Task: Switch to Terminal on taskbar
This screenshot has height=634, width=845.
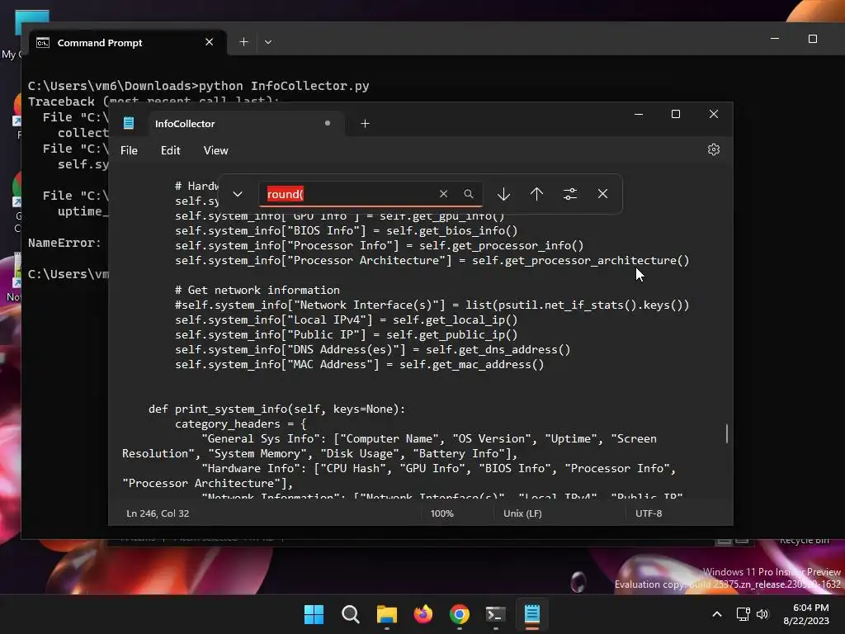Action: click(x=496, y=614)
